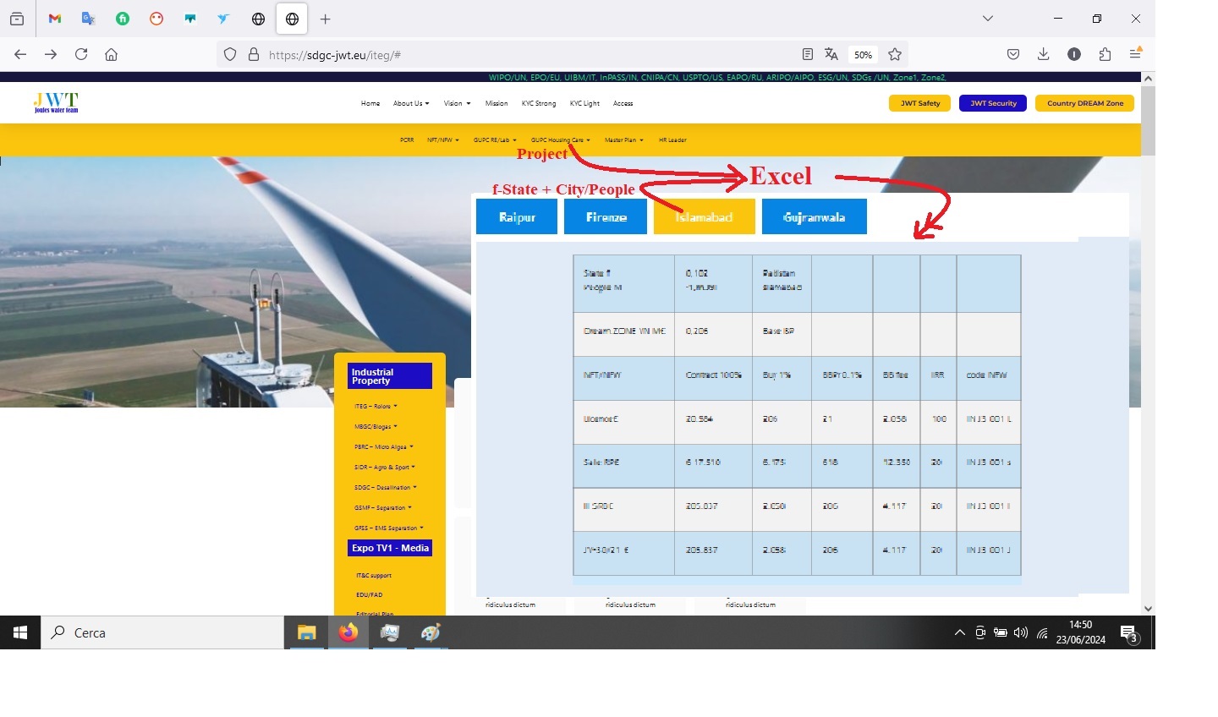Image resolution: width=1218 pixels, height=717 pixels.
Task: Open the Access menu item
Action: [623, 103]
